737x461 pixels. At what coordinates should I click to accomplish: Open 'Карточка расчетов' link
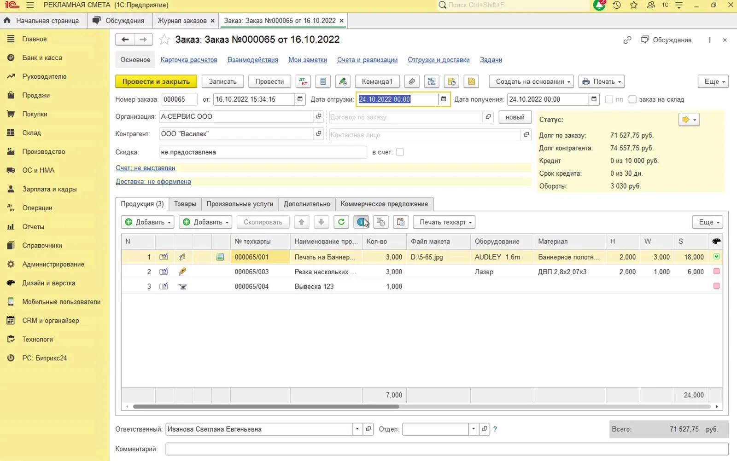(189, 60)
